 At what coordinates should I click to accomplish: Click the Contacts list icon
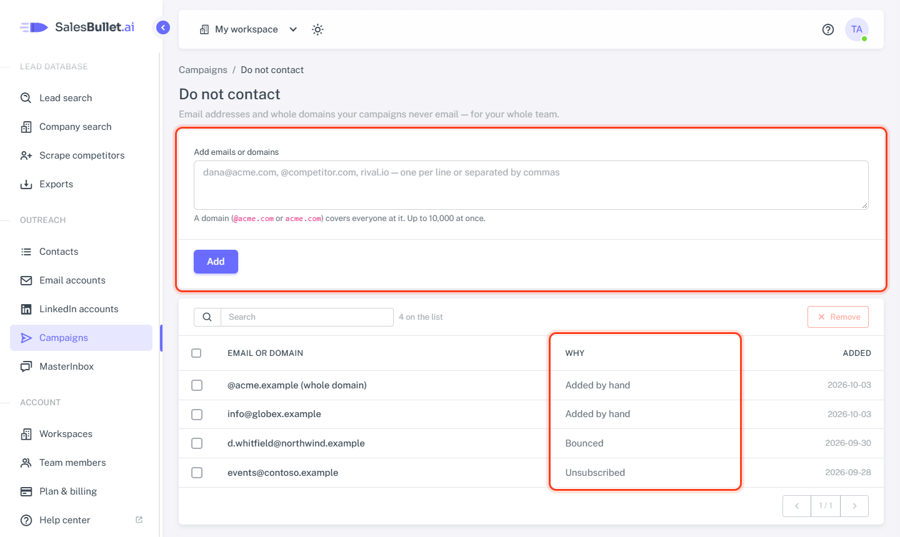click(x=26, y=252)
